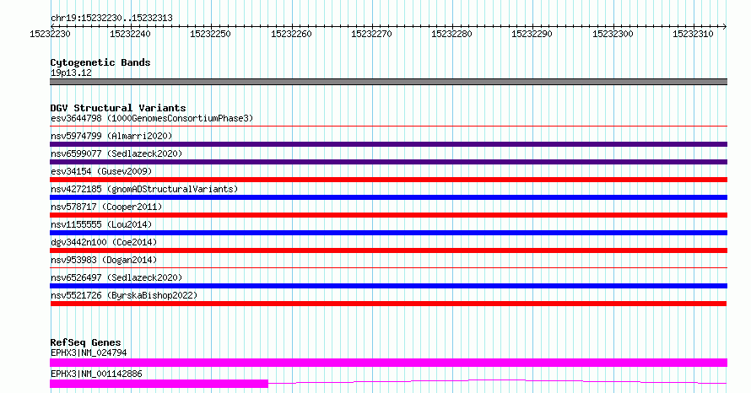This screenshot has height=393, width=751.
Task: Click the nsv953983 (Dogan2014) label
Action: pos(104,260)
